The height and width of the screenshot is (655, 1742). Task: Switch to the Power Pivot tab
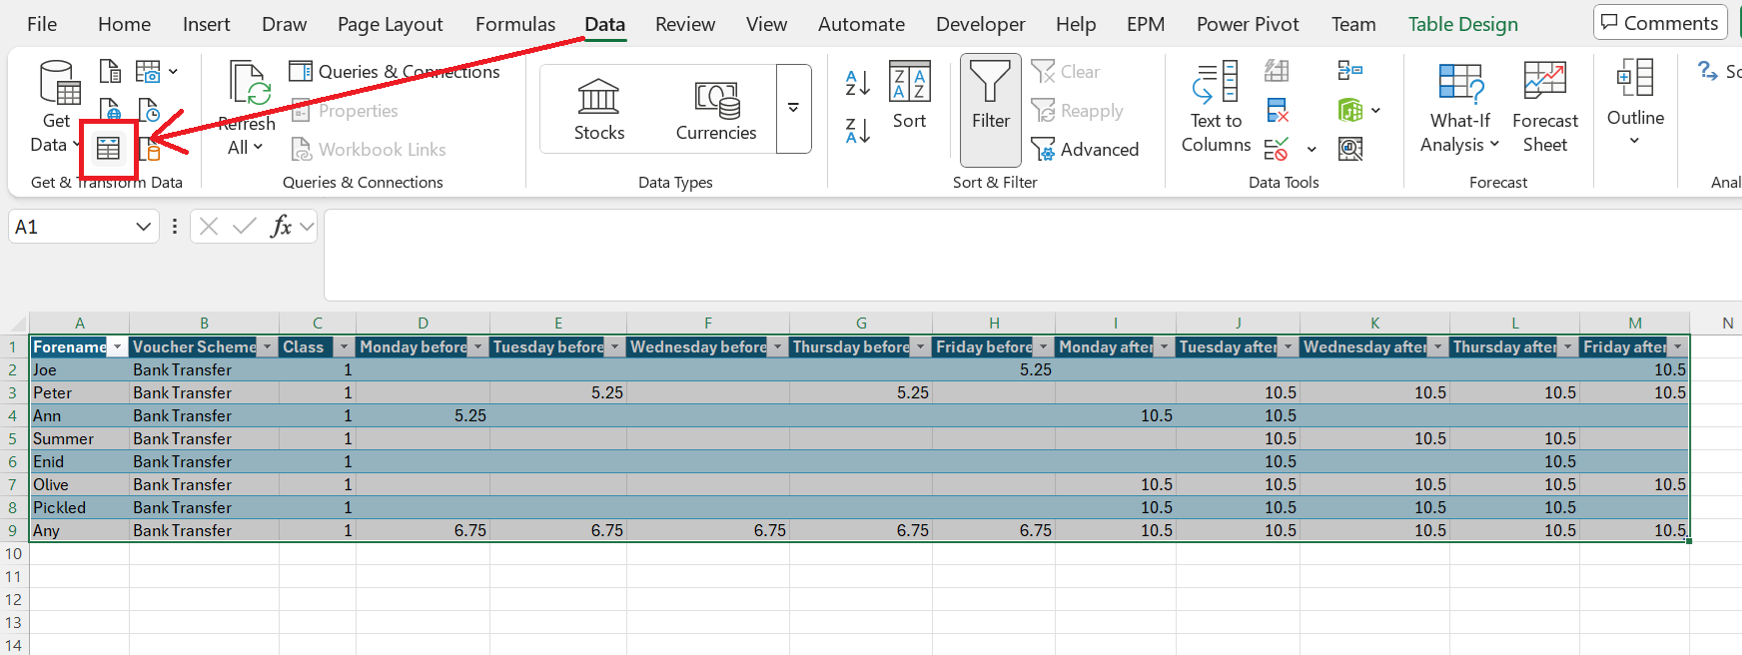click(1248, 24)
